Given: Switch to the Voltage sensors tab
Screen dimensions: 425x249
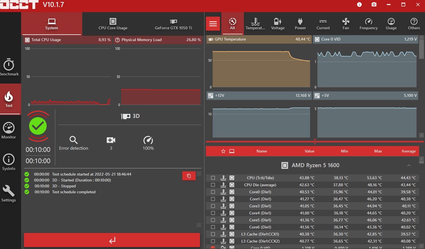Looking at the screenshot, I should (278, 24).
